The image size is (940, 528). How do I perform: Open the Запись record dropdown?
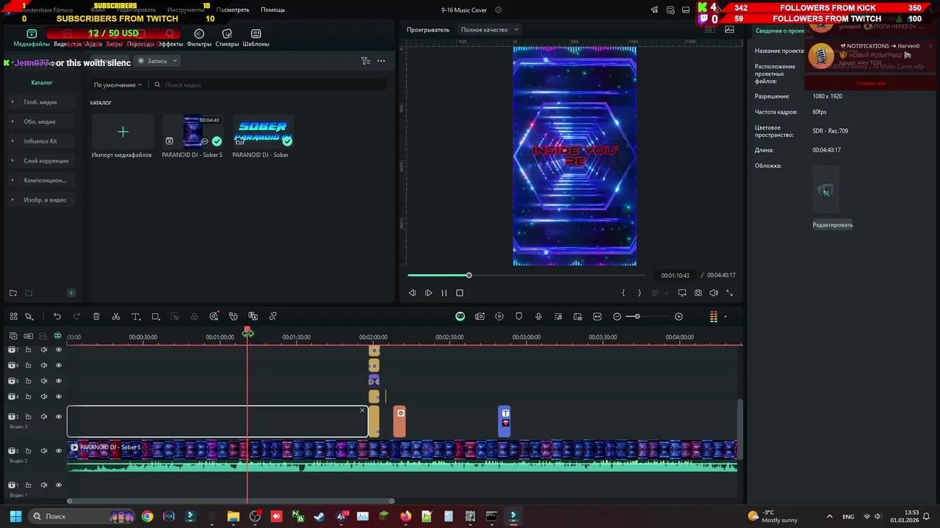click(x=157, y=61)
